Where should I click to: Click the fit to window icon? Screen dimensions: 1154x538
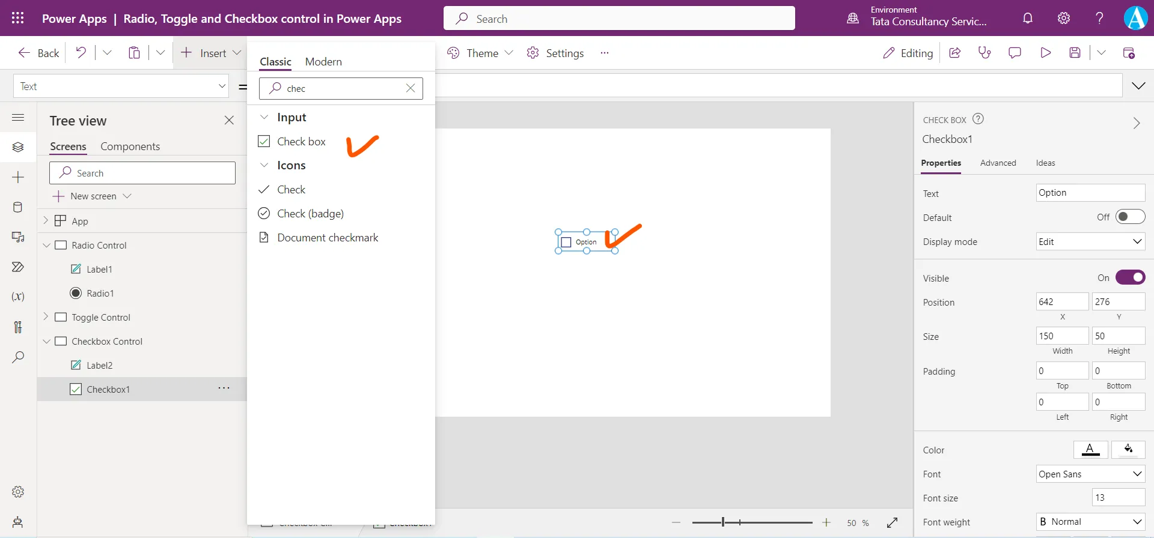[893, 523]
